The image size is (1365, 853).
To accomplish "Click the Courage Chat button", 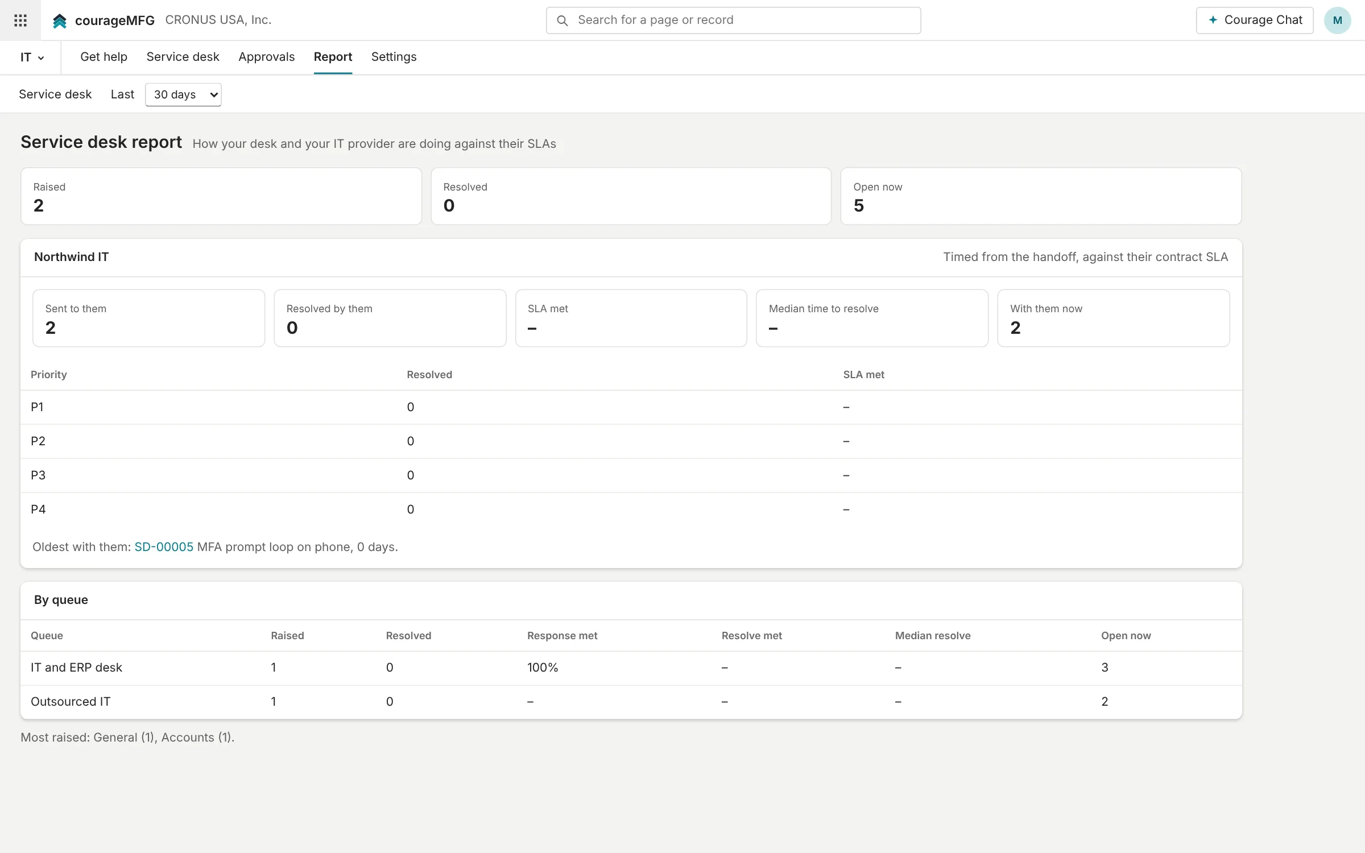I will (1254, 20).
